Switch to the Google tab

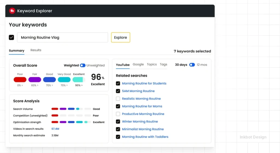click(138, 65)
